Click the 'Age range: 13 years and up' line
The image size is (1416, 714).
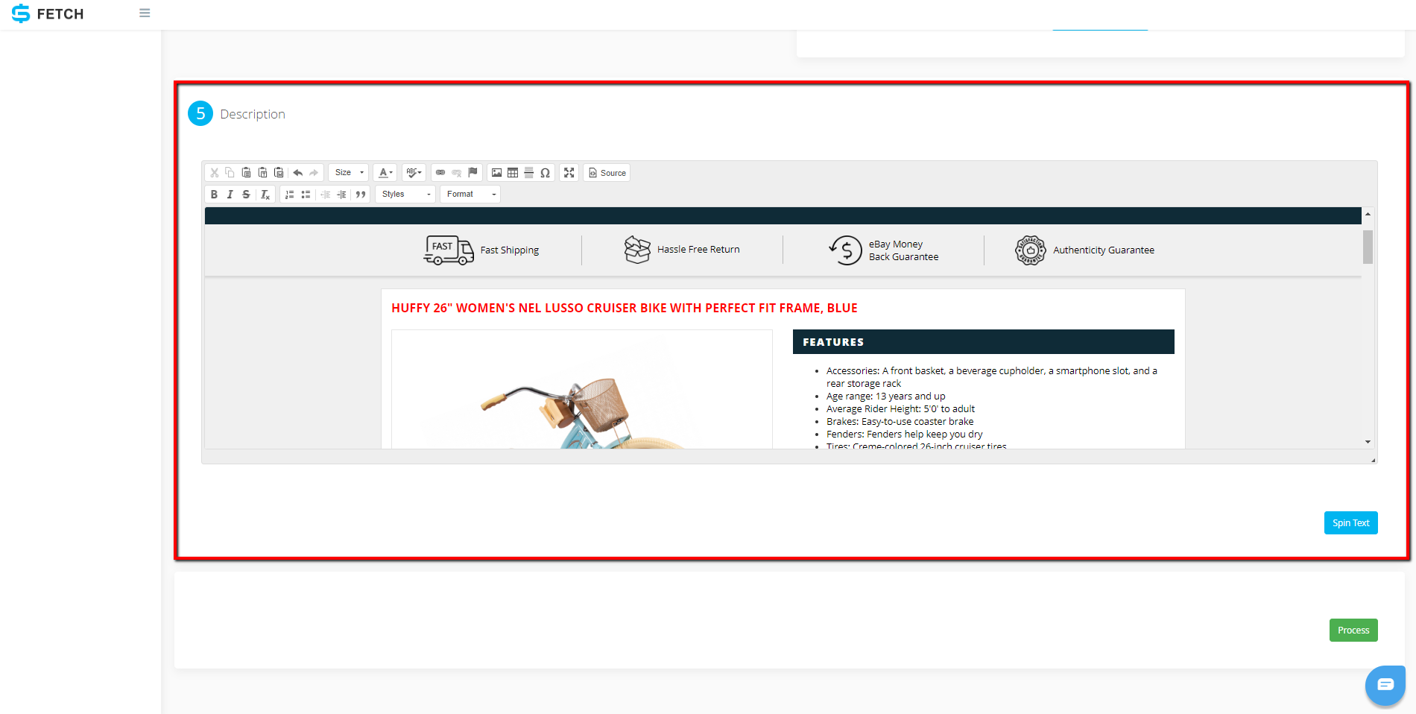click(x=885, y=397)
